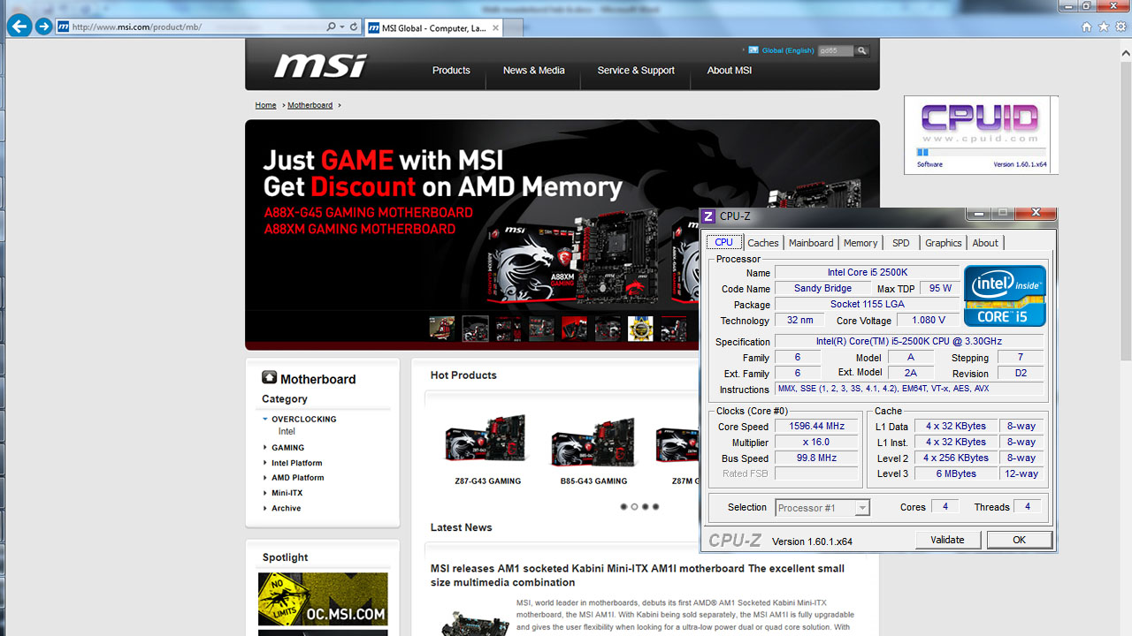This screenshot has height=636, width=1132.
Task: Switch to Caches tab in CPU-Z
Action: (x=763, y=243)
